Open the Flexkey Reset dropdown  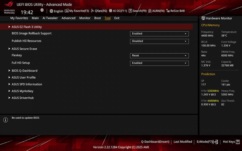pyautogui.click(x=159, y=55)
